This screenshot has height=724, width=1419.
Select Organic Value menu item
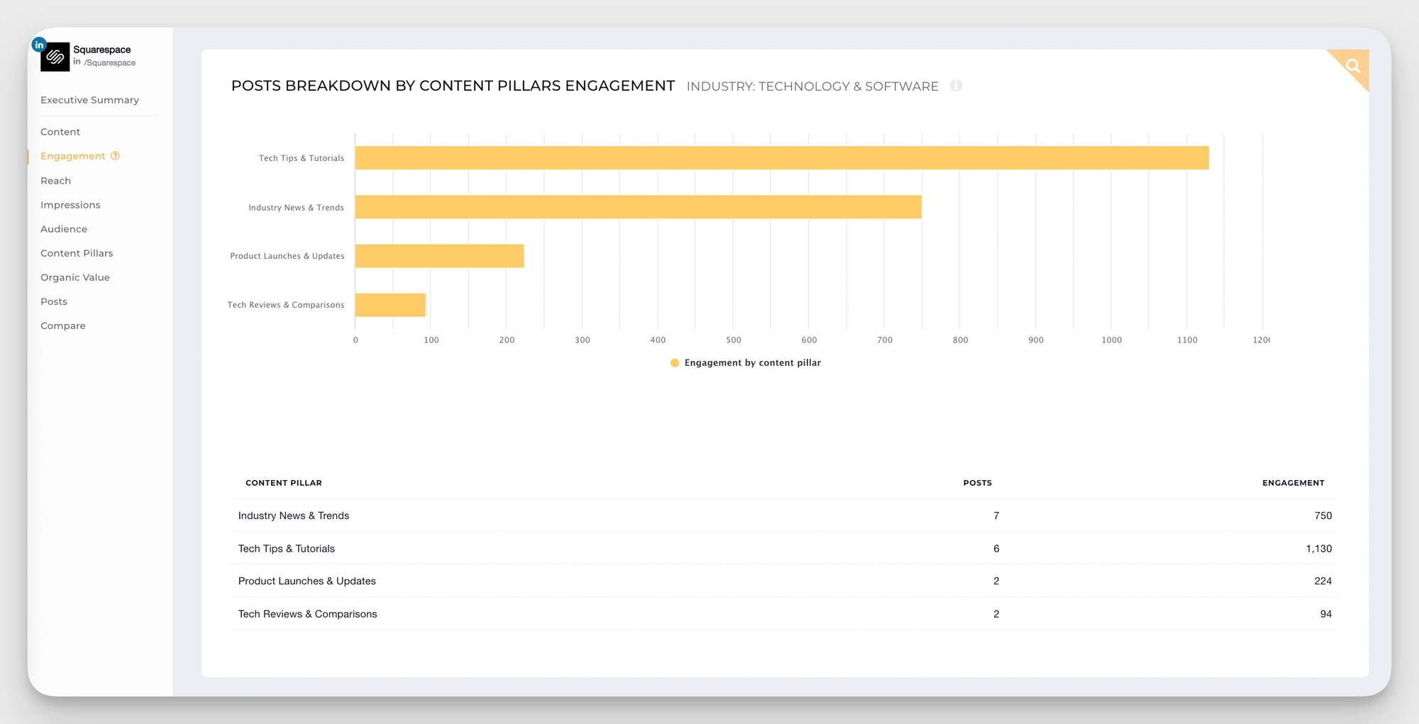[75, 277]
